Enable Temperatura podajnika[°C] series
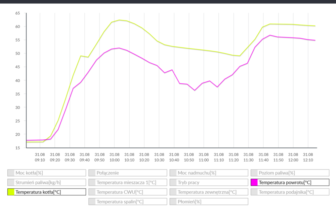The image size is (336, 206). click(x=290, y=192)
